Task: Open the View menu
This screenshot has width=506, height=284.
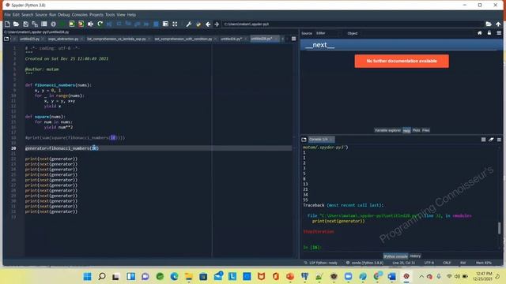Action: pos(121,15)
